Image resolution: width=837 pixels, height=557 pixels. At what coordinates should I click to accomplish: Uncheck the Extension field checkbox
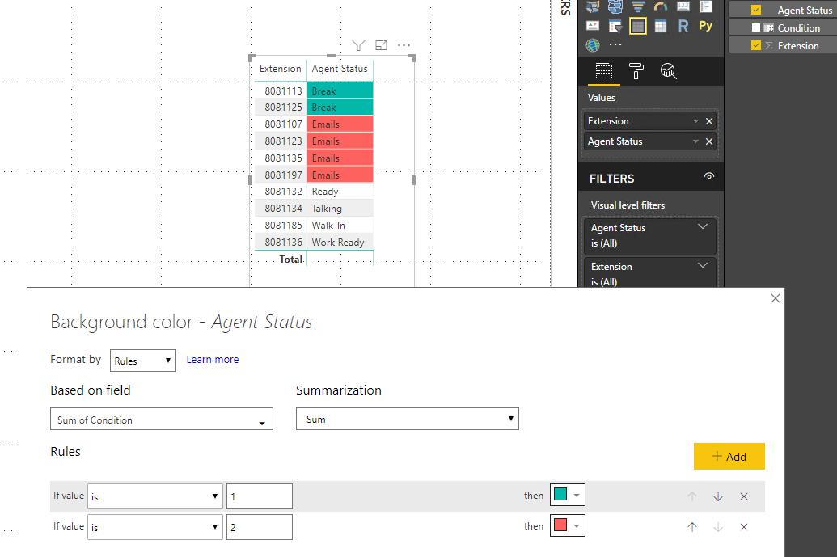point(756,45)
